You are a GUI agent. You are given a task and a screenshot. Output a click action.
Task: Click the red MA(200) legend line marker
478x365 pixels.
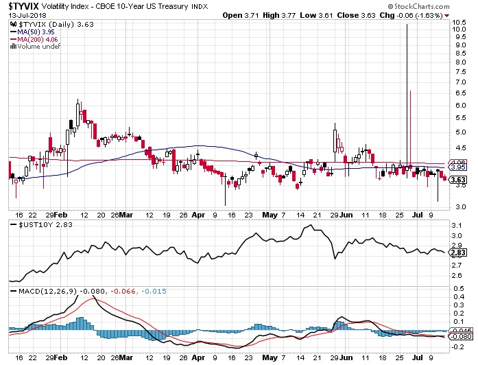[x=14, y=39]
